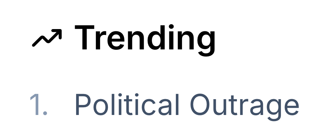This screenshot has height=135, width=316.
Task: Click the word "Political" in first topic
Action: tap(127, 105)
